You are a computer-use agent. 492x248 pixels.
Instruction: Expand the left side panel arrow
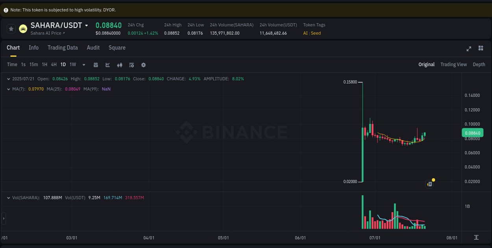[x=3, y=218]
